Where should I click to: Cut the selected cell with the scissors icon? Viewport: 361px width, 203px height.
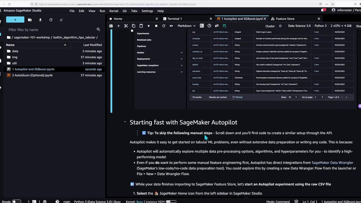pos(126,26)
